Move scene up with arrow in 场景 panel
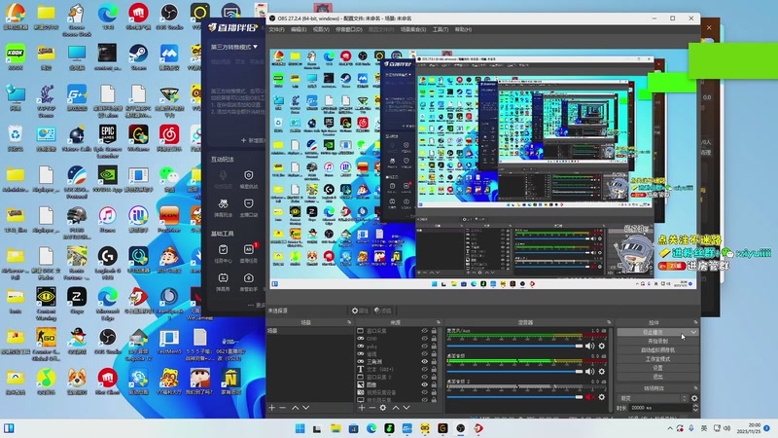Viewport: 778px width, 438px height. click(296, 408)
